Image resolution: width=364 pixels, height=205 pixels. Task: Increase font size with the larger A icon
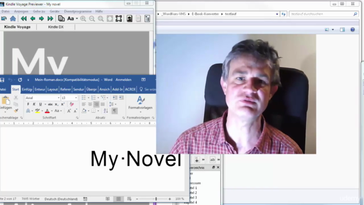69,111
